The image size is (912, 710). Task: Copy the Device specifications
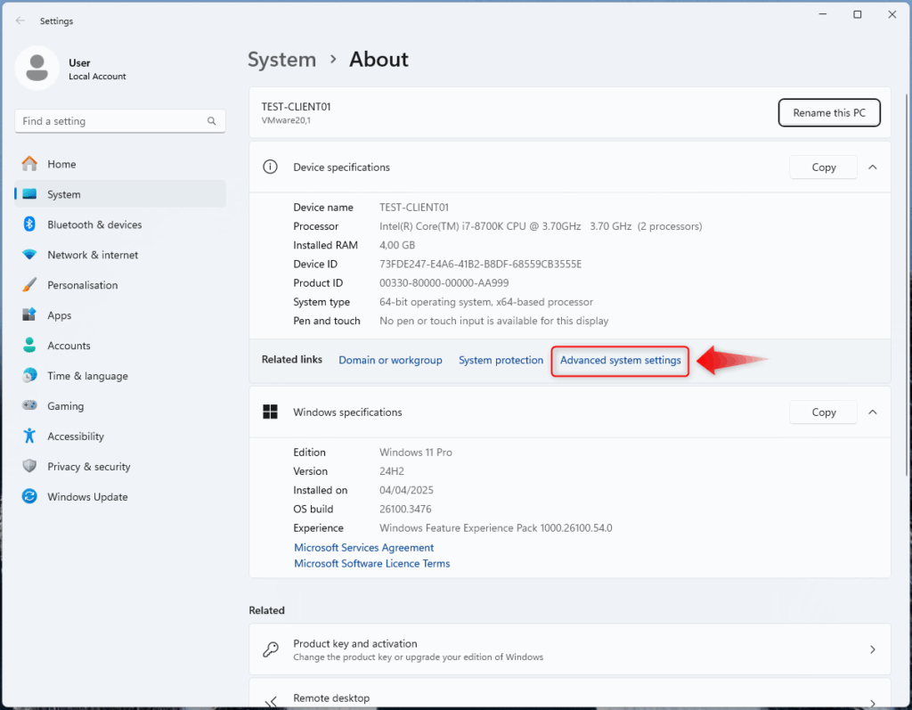tap(823, 167)
